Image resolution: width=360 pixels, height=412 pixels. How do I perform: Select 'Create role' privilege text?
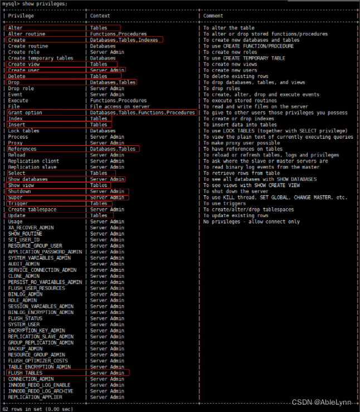click(x=23, y=52)
